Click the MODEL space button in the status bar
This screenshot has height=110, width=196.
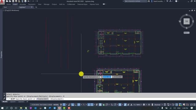pos(56,105)
